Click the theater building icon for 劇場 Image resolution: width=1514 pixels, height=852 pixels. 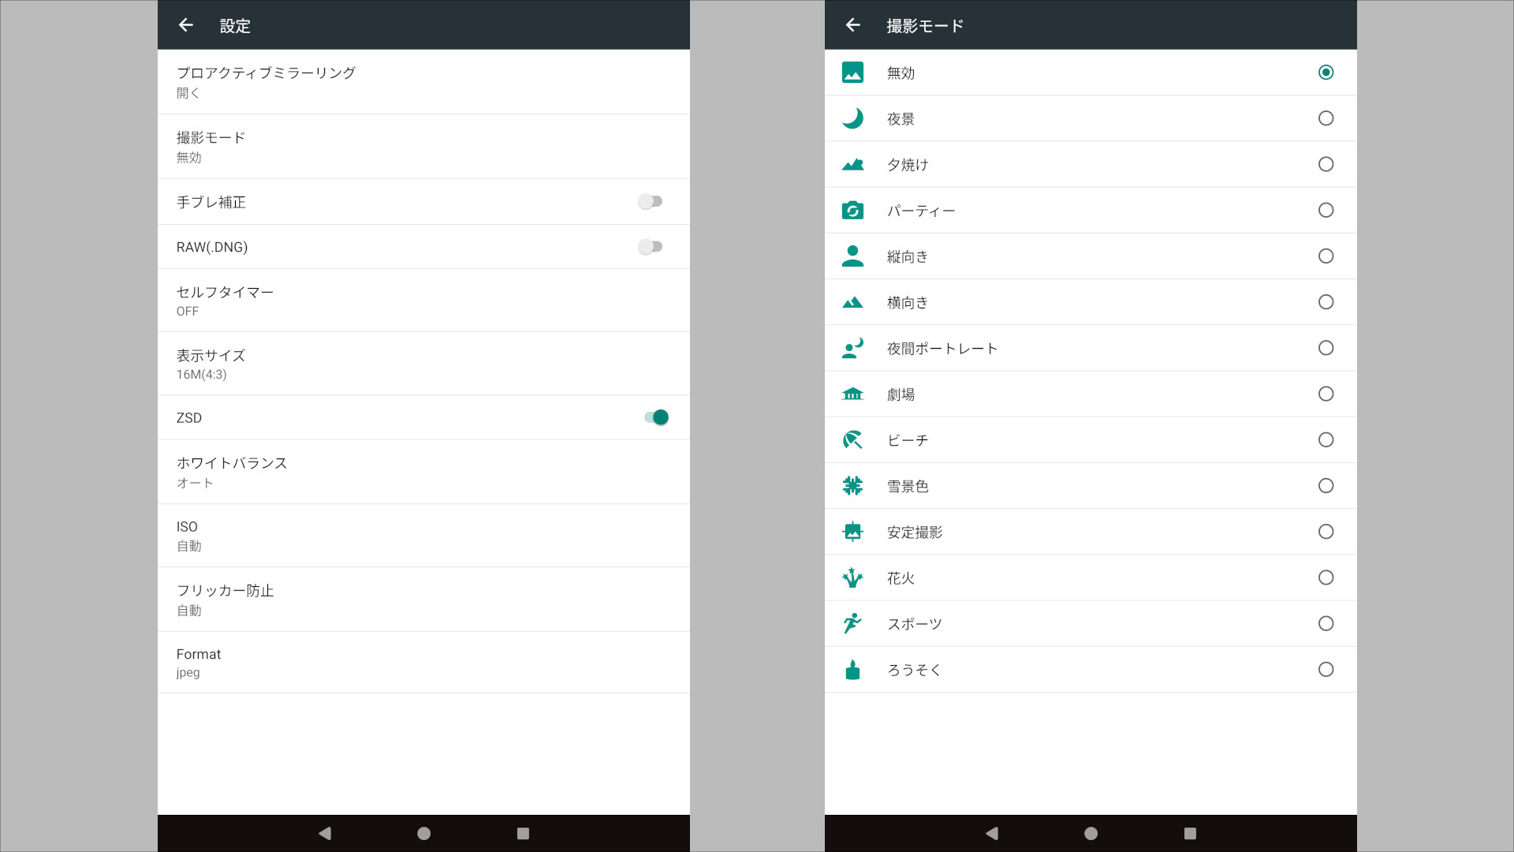(853, 394)
